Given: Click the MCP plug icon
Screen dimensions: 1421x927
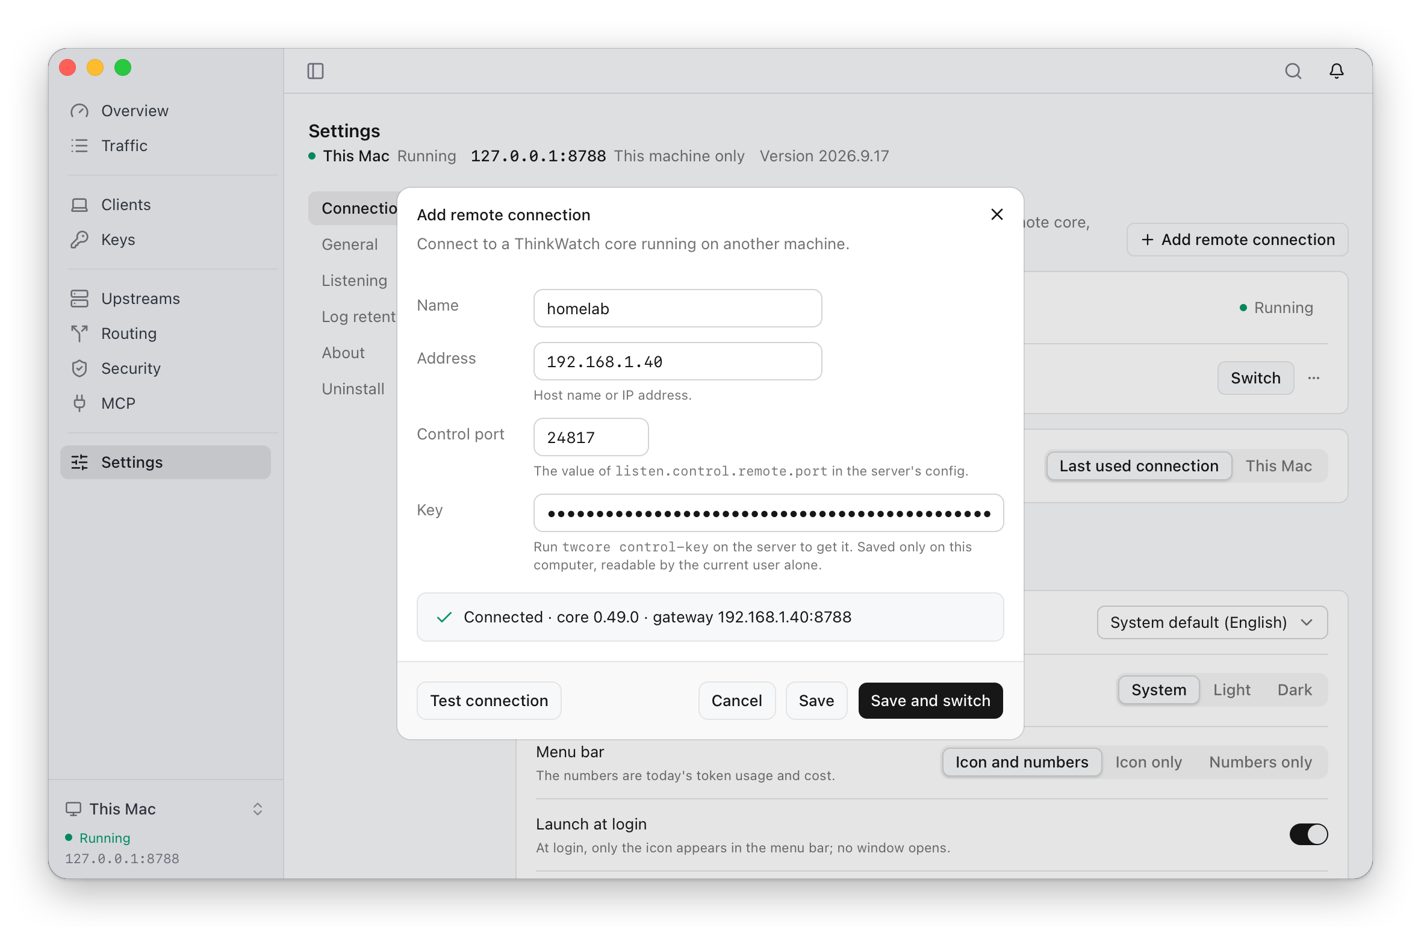Looking at the screenshot, I should [x=79, y=403].
